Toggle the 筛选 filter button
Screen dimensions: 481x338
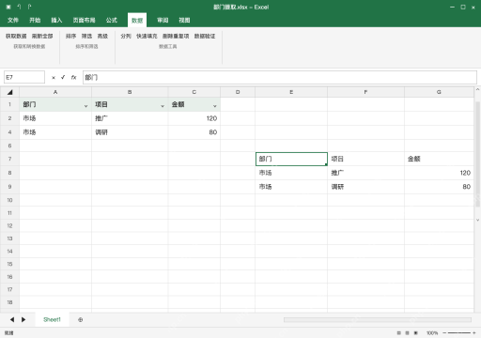(86, 37)
